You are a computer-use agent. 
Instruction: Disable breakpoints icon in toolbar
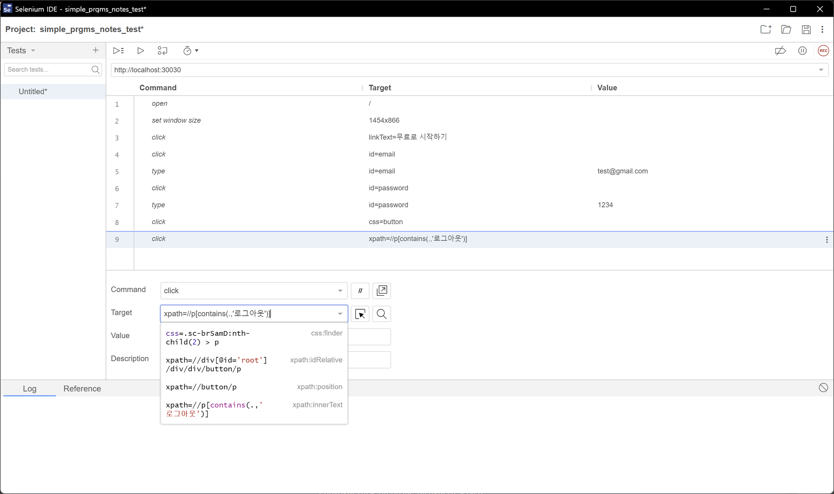(780, 51)
